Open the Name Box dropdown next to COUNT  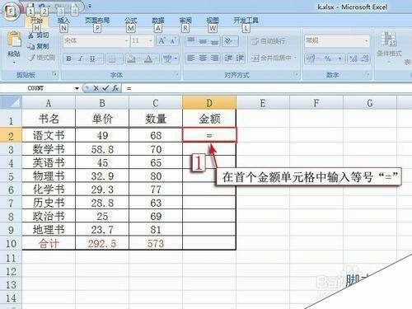77,88
